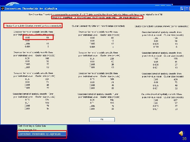Click cluster size 74 in rmm=5 8mm table

point(113,82)
